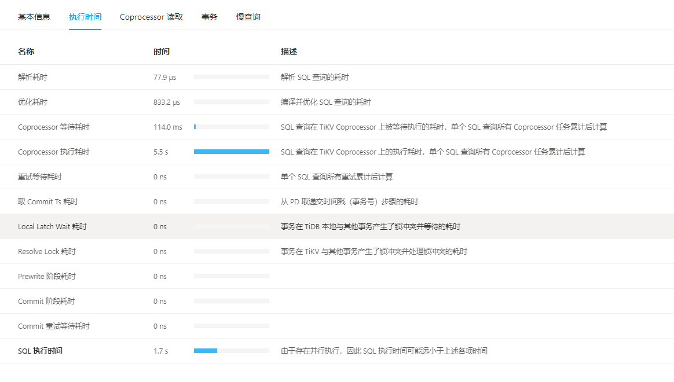Click the 名称 column header
The width and height of the screenshot is (674, 382).
26,52
